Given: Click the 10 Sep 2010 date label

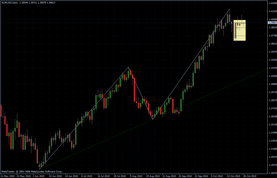Looking at the screenshot, I should point(185,176).
